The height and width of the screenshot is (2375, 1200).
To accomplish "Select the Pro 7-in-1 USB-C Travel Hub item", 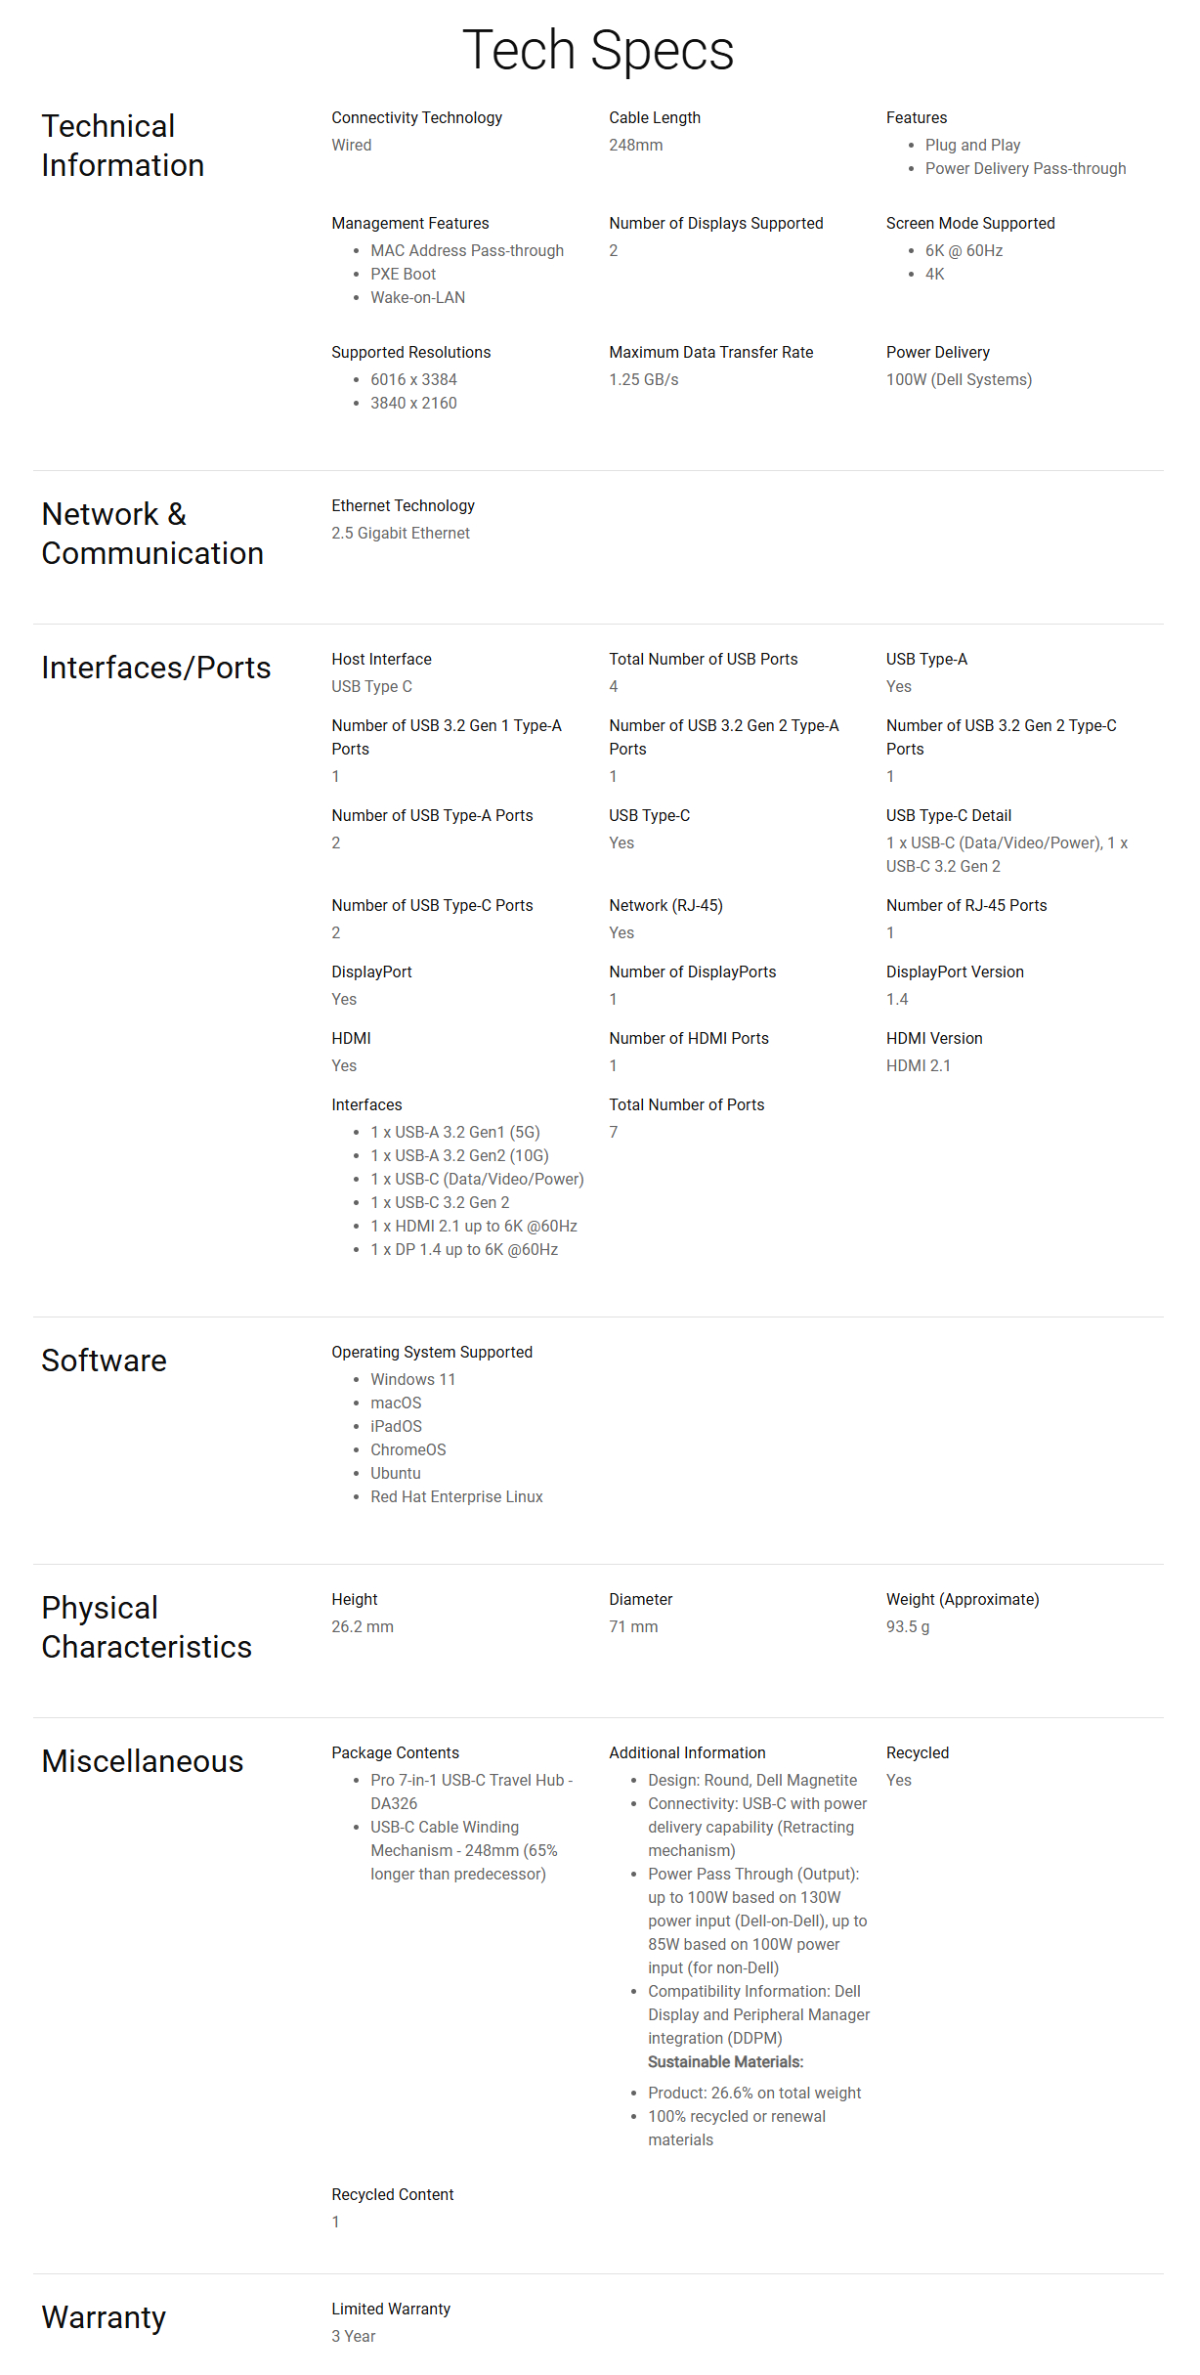I will 472,1792.
